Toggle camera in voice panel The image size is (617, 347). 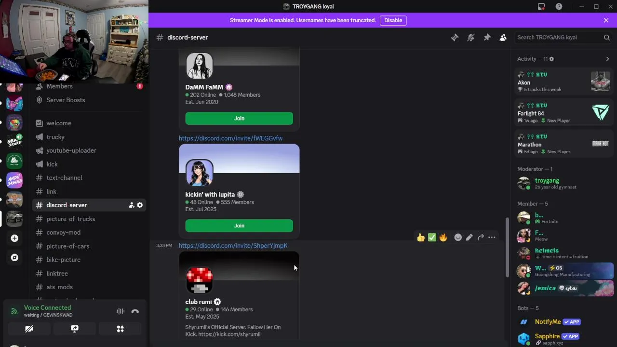pos(29,329)
